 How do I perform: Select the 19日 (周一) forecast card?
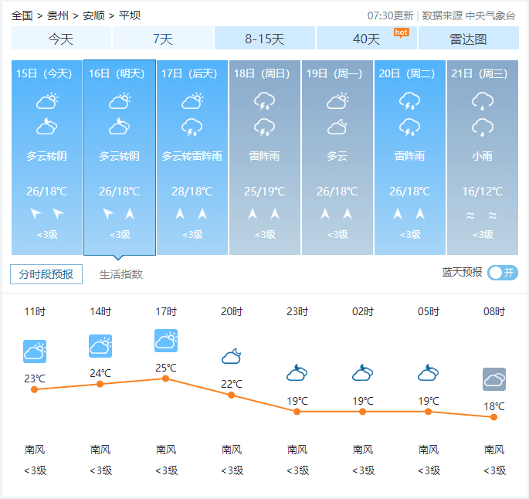[x=337, y=158]
